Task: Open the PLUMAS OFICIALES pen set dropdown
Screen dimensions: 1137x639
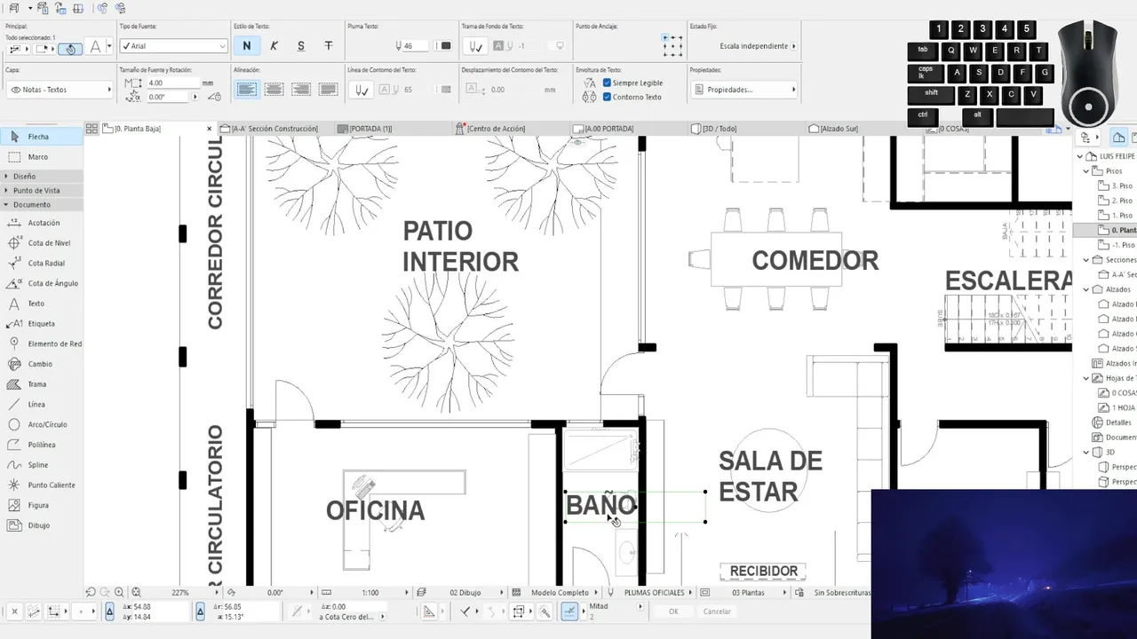Action: click(649, 592)
